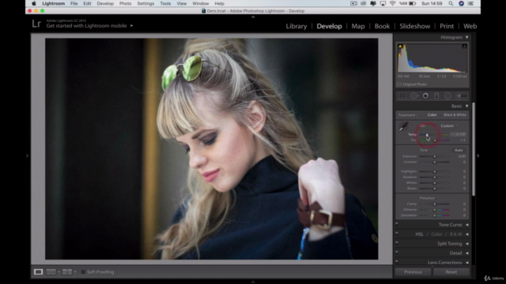Pick the White Balance Selector eyedropper
The height and width of the screenshot is (284, 506).
403,126
